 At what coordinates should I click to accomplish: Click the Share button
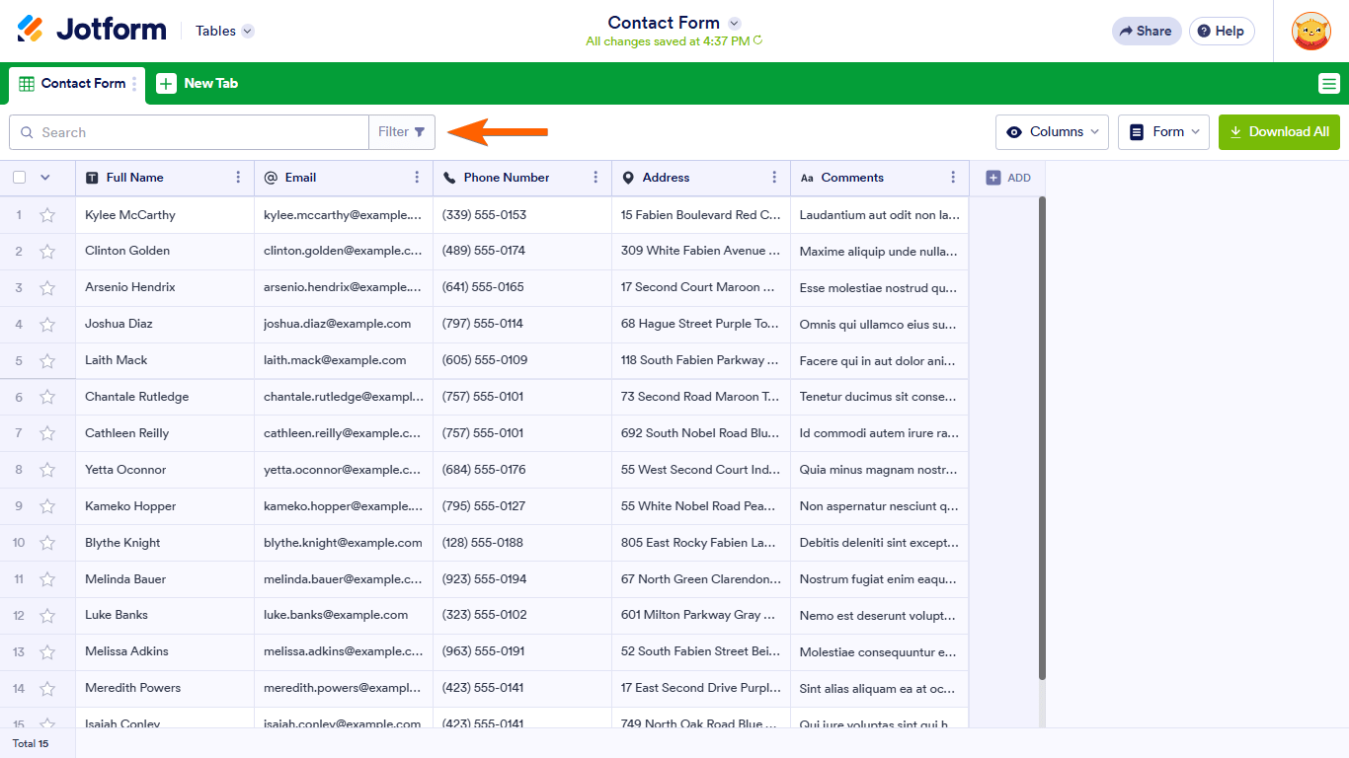coord(1147,31)
